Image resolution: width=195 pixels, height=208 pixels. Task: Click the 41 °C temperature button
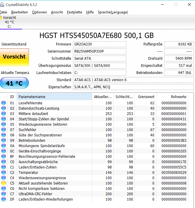pyautogui.click(x=14, y=83)
